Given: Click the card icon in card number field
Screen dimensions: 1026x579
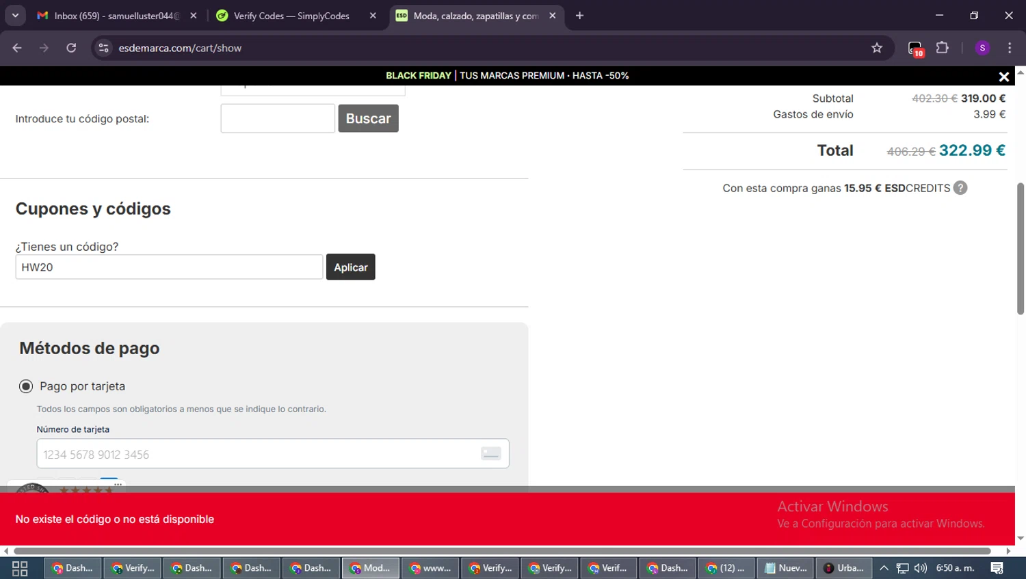Looking at the screenshot, I should [490, 454].
